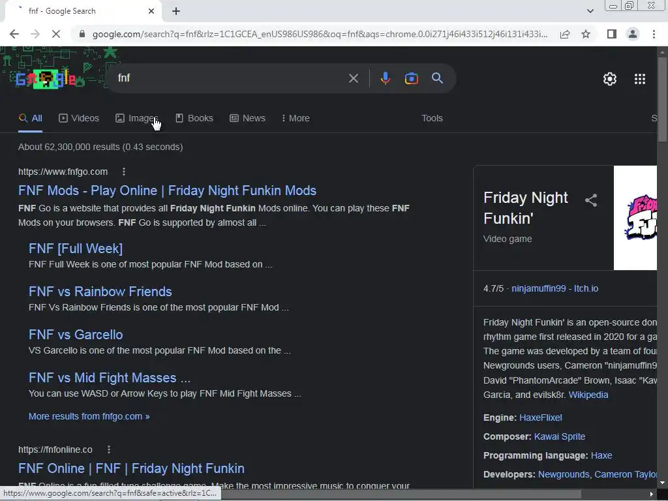This screenshot has height=501, width=668.
Task: View site security lock info
Action: tap(82, 34)
